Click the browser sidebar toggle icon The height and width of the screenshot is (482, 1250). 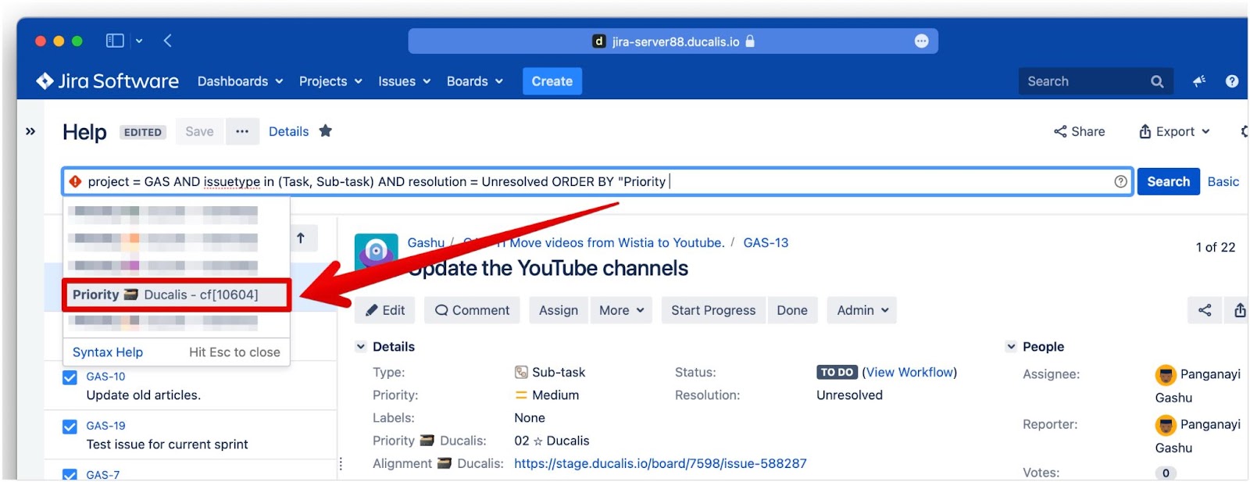115,41
